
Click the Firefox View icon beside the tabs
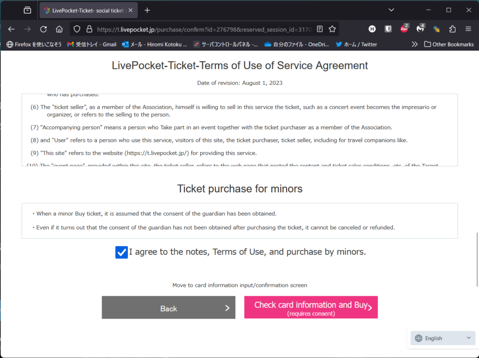[x=27, y=10]
